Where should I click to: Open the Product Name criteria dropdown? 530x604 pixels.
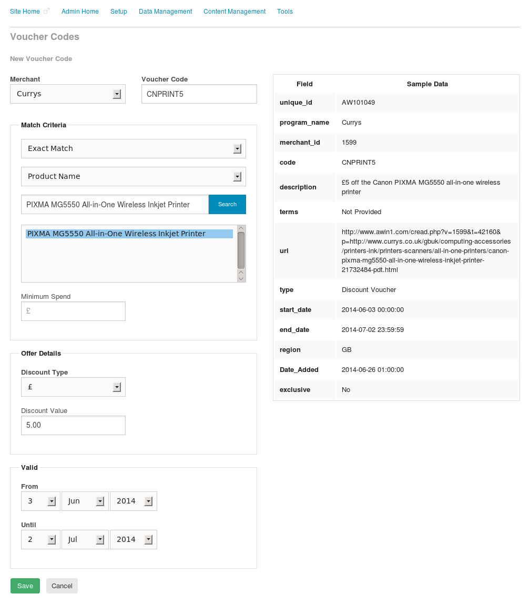tap(133, 176)
